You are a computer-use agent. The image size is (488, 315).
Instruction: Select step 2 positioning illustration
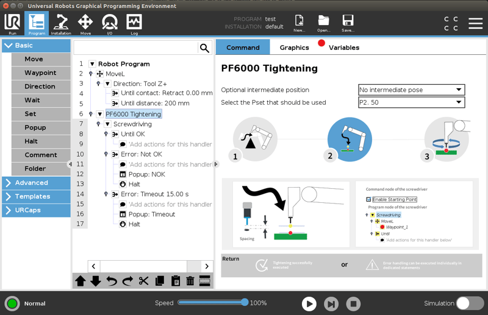(350, 139)
